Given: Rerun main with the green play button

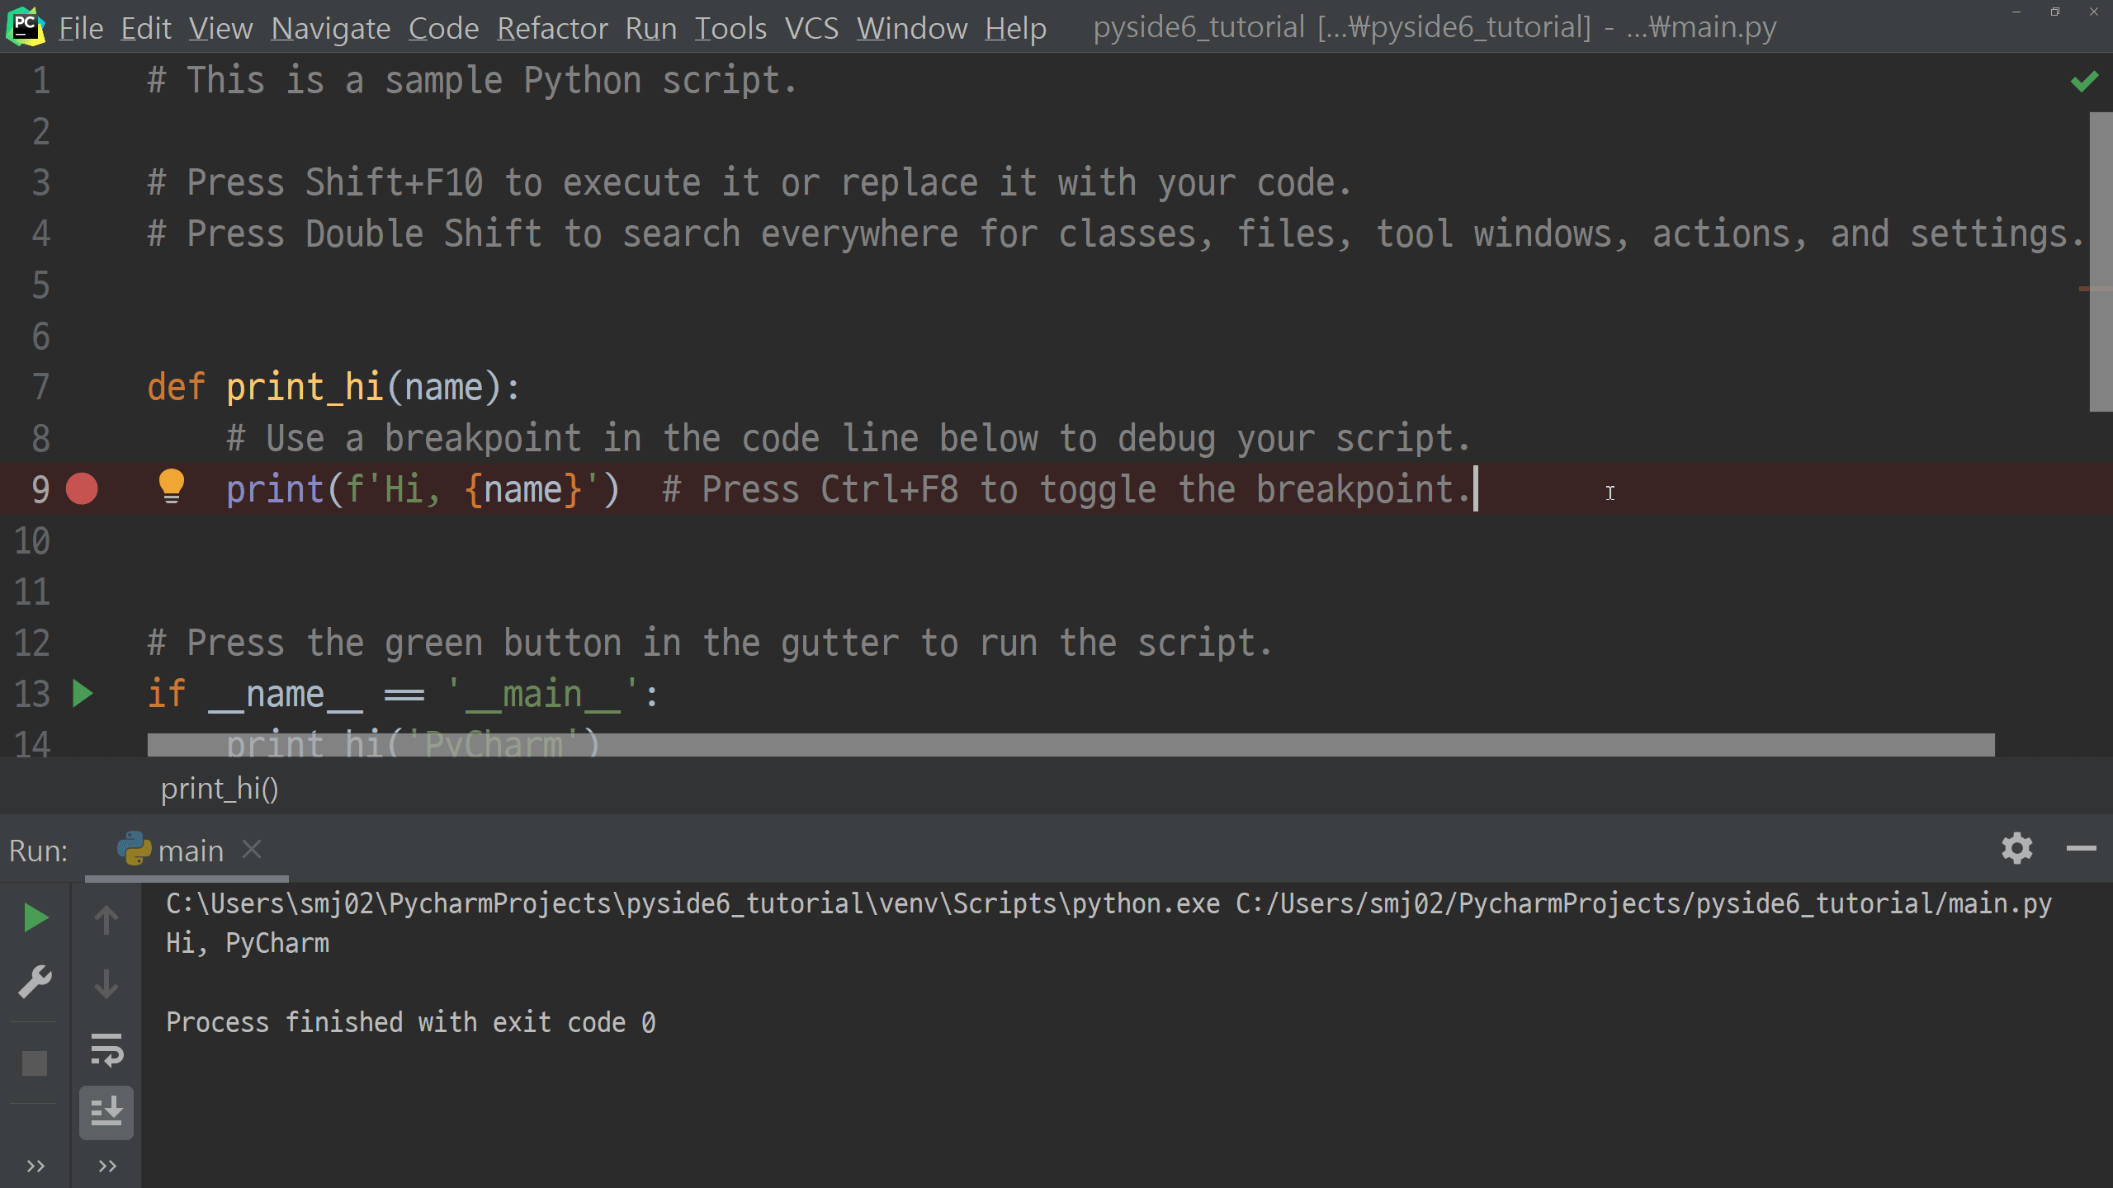Looking at the screenshot, I should (35, 918).
